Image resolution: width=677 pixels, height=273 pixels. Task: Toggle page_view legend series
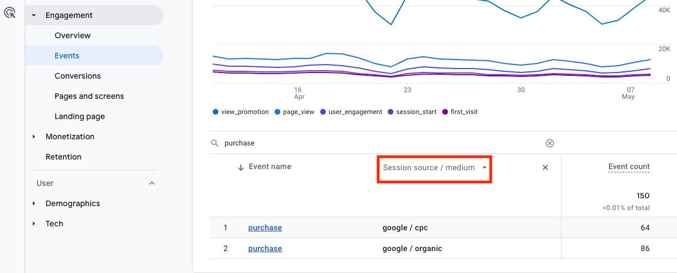coord(294,112)
